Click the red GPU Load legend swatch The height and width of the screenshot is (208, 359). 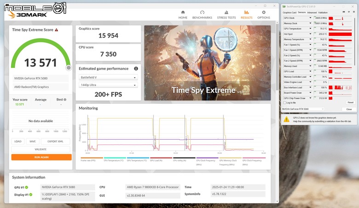click(x=161, y=158)
